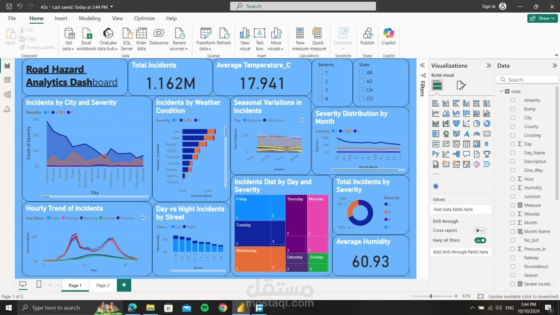Check the Humidity field
This screenshot has width=560, height=315.
[512, 188]
